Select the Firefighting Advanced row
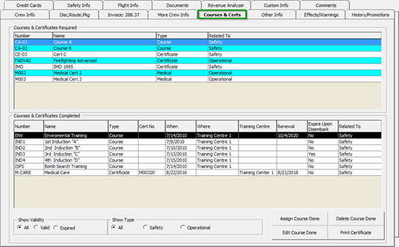Screen dimensions: 399x247 (x=198, y=61)
